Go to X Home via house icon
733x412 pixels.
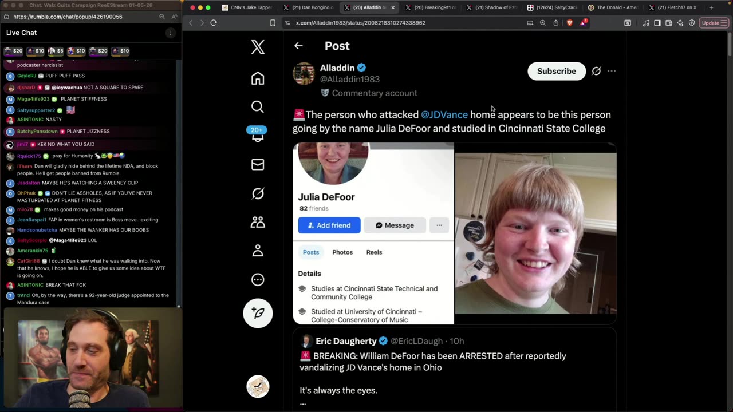[x=258, y=78]
